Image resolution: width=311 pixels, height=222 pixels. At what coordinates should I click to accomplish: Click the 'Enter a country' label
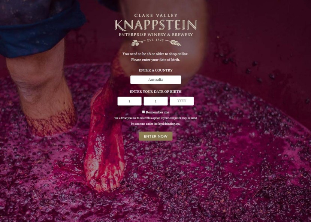155,70
